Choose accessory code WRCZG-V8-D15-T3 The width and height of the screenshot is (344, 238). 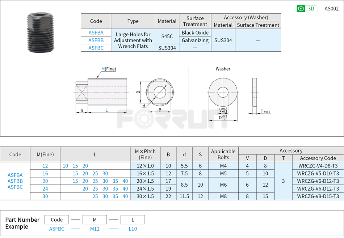coord(318,196)
